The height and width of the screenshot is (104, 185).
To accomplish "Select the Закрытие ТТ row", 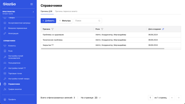I will (x=111, y=45).
